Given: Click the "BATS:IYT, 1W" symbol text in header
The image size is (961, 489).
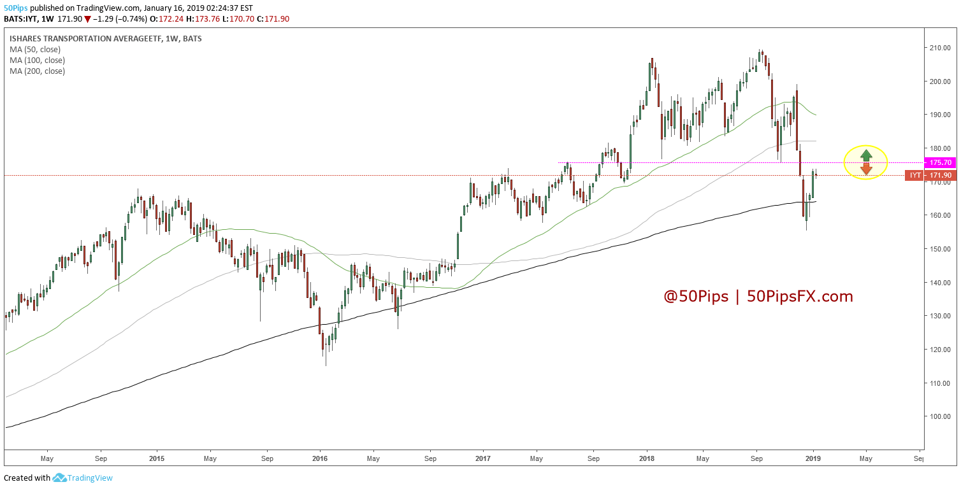Looking at the screenshot, I should click(x=29, y=19).
